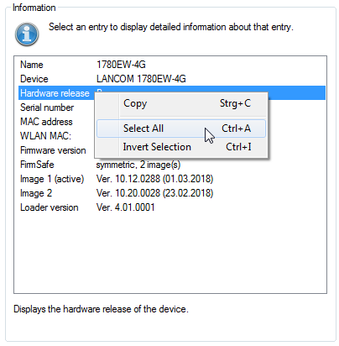The width and height of the screenshot is (339, 346).
Task: Click the Ver. 10.12.0288 firmware value
Action: click(x=154, y=179)
